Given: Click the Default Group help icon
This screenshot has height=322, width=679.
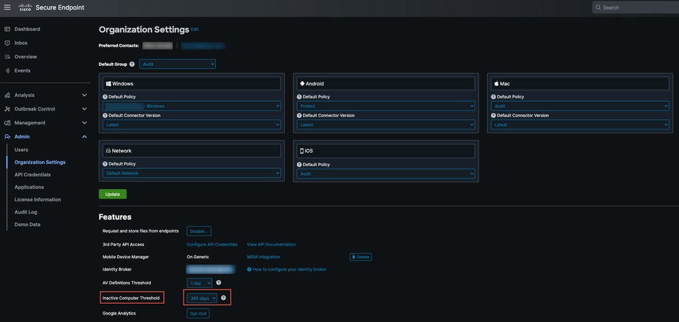Looking at the screenshot, I should tap(132, 64).
